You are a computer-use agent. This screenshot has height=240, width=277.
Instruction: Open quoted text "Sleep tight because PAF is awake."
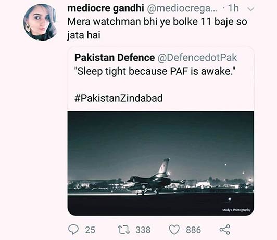155,71
